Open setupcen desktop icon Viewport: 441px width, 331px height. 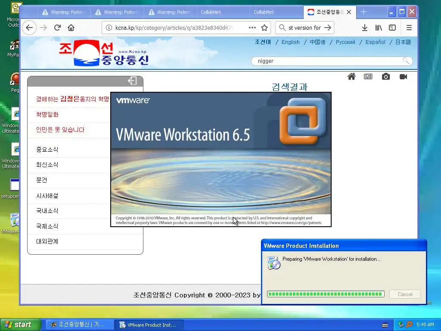[x=12, y=189]
